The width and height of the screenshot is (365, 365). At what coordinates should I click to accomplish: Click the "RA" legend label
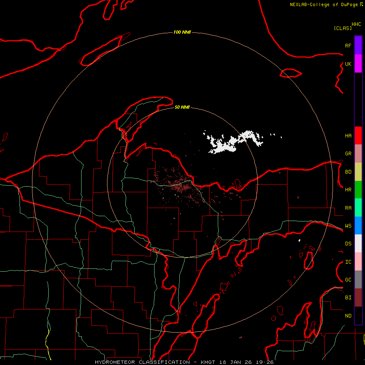tap(348, 208)
